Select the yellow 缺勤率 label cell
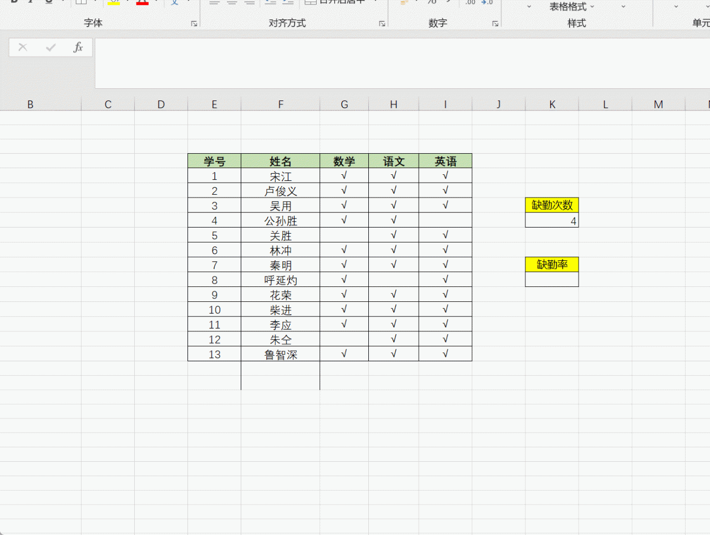 [x=552, y=264]
